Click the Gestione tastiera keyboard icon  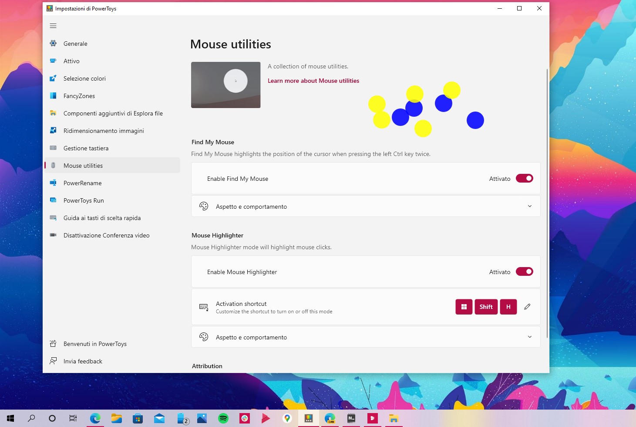click(53, 148)
